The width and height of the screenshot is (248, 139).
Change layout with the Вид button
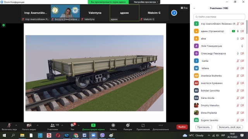[x=184, y=8]
